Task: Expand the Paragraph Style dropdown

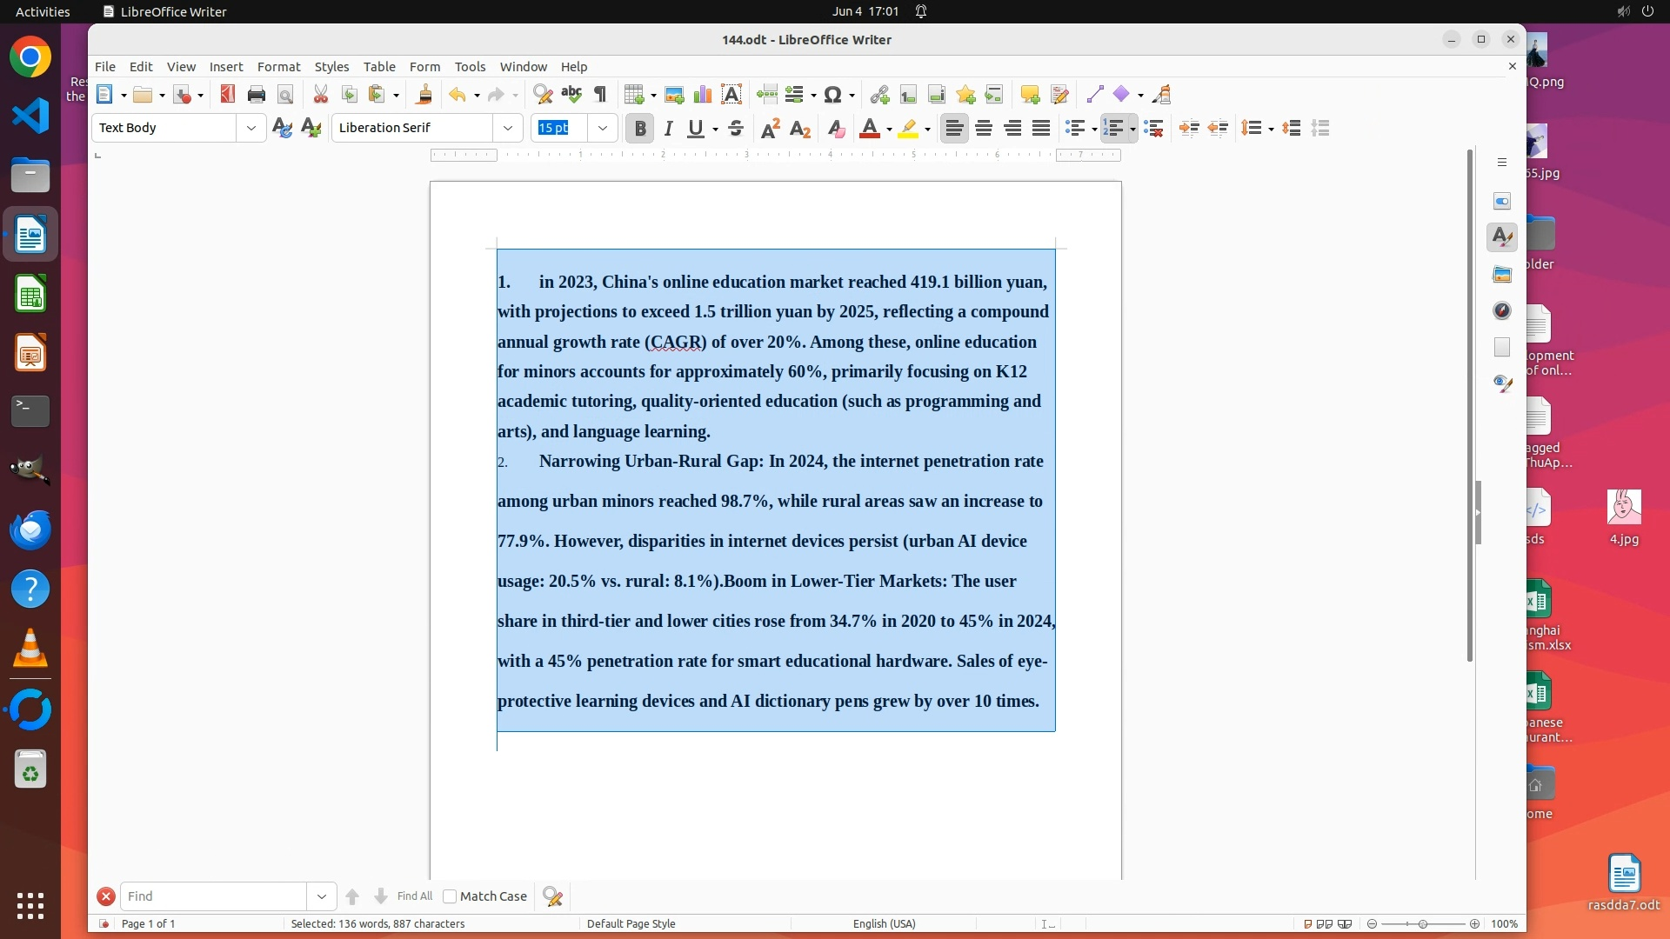Action: (251, 128)
